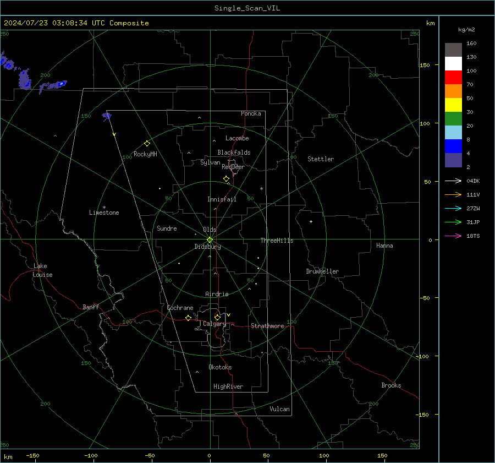
Task: Click the kg/m2 units label
Action: tap(466, 30)
